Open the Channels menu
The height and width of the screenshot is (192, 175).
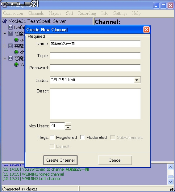pos(36,13)
